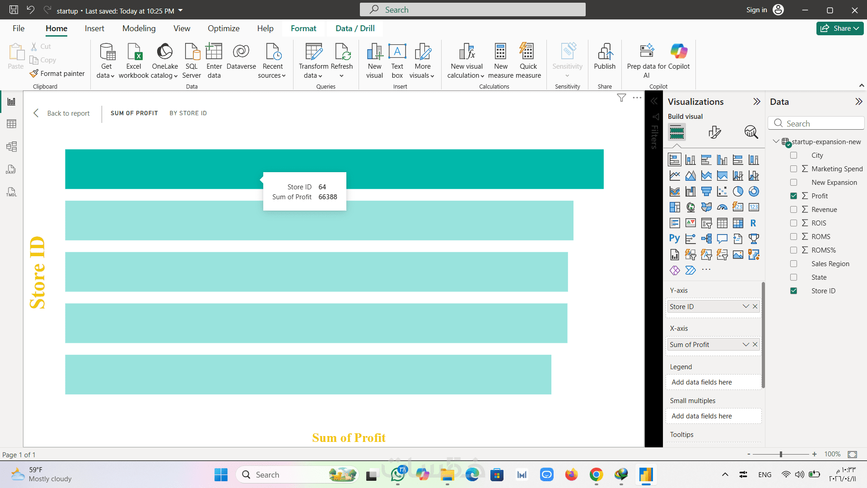Click the green Share button
The height and width of the screenshot is (488, 867).
[839, 28]
